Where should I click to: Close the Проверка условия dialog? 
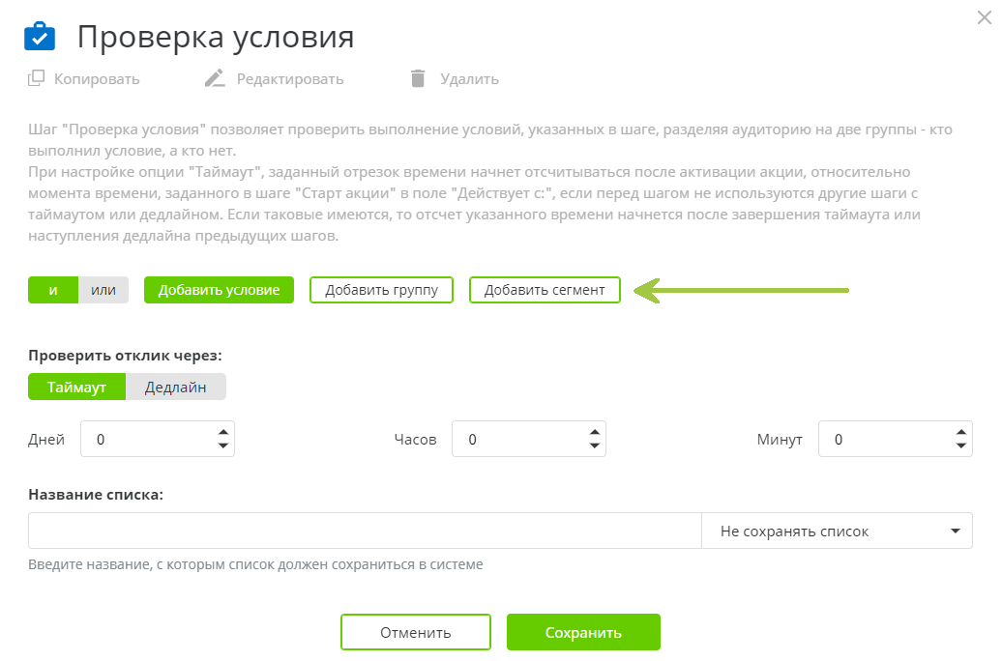984,17
